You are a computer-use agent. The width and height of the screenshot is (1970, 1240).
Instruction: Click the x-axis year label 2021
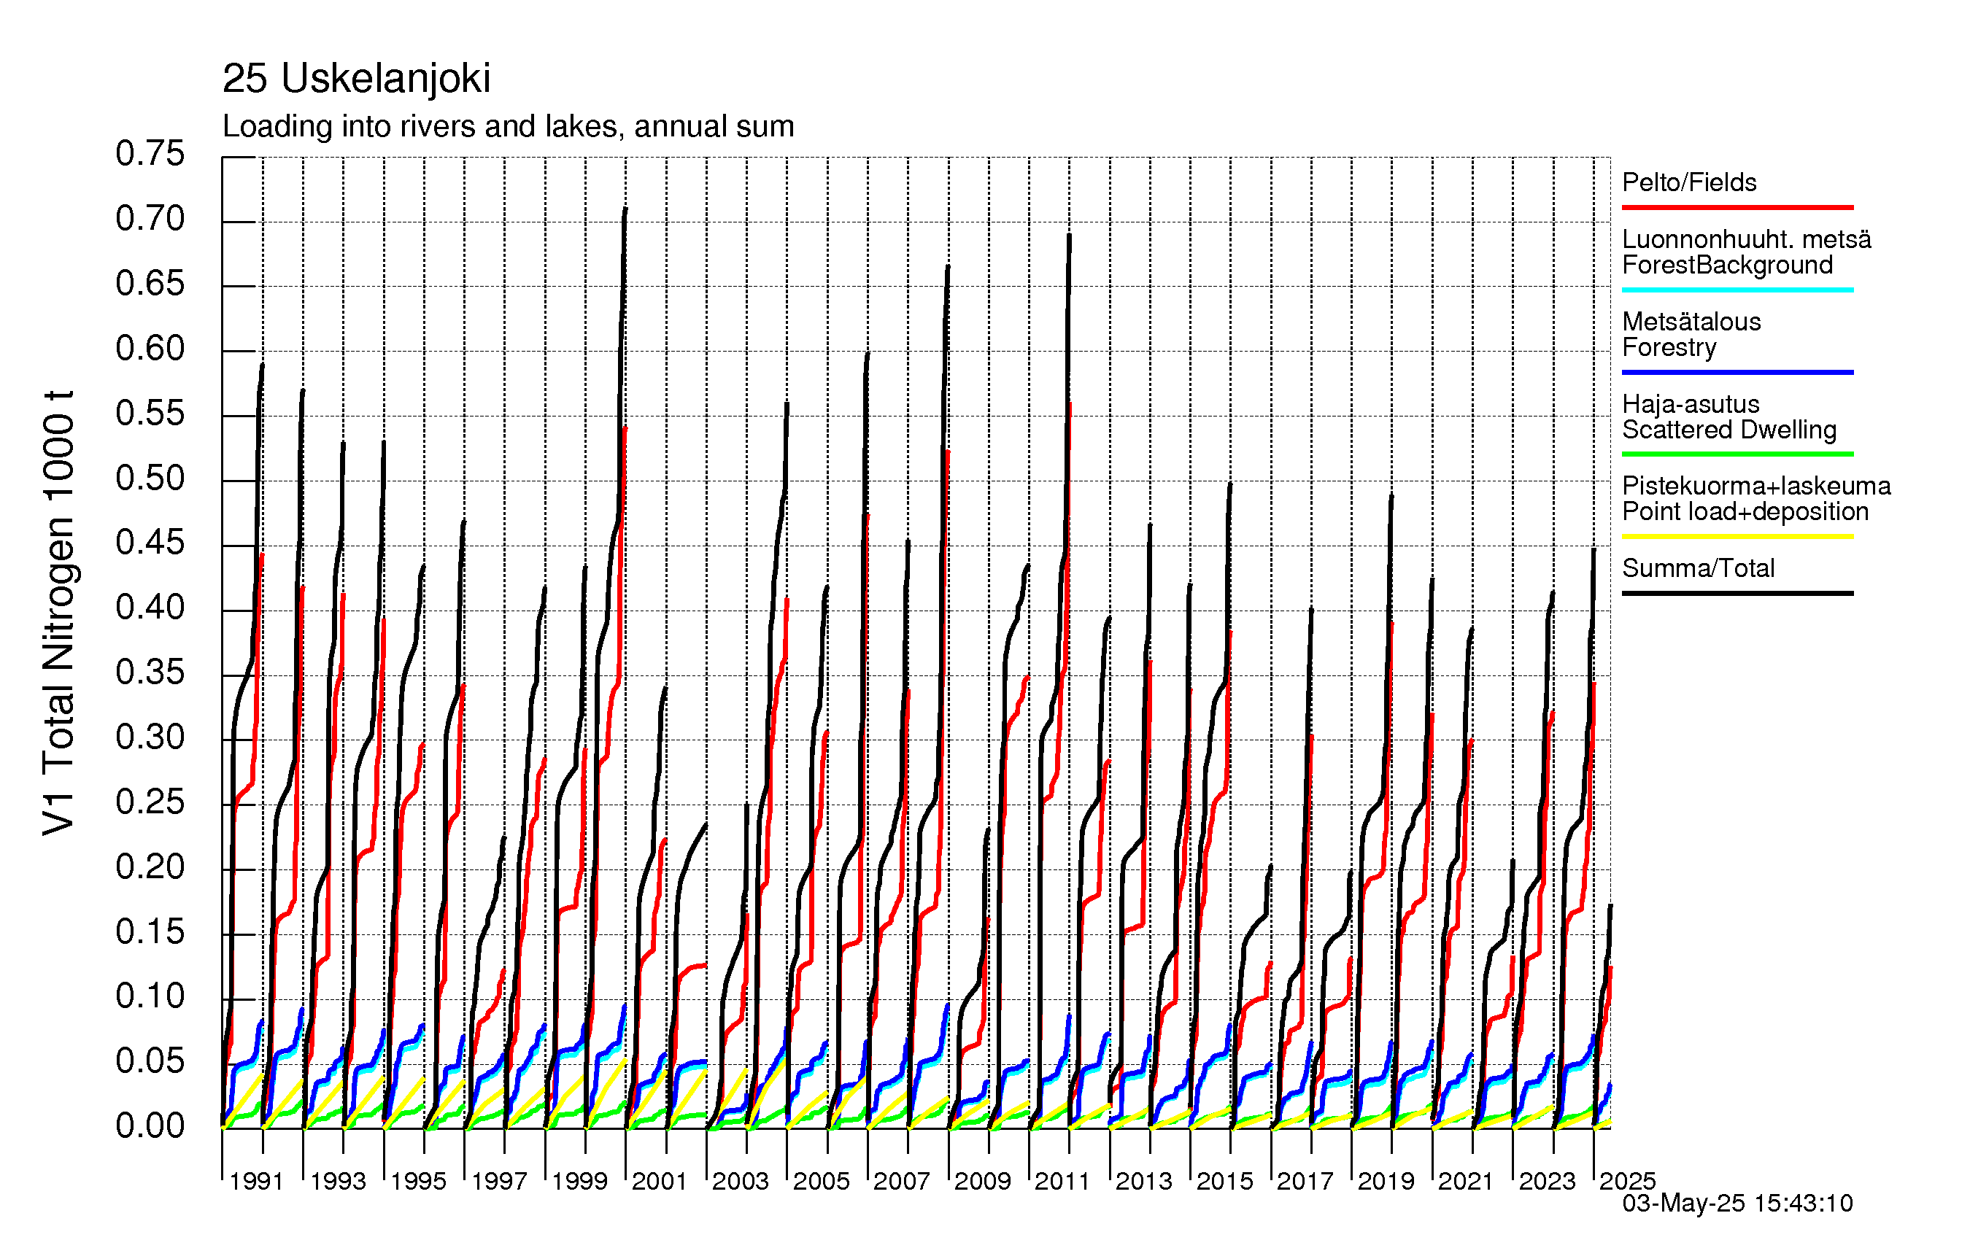(1466, 1181)
